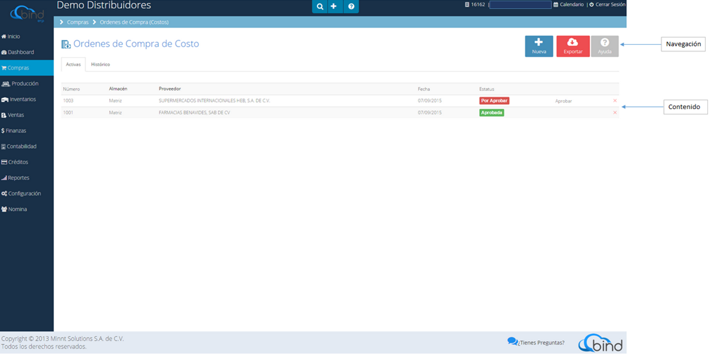Viewport: 711px width, 356px height.
Task: Click the red Exportar button
Action: coord(573,46)
